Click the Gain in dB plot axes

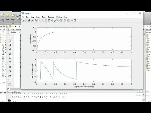pyautogui.click(x=84, y=39)
